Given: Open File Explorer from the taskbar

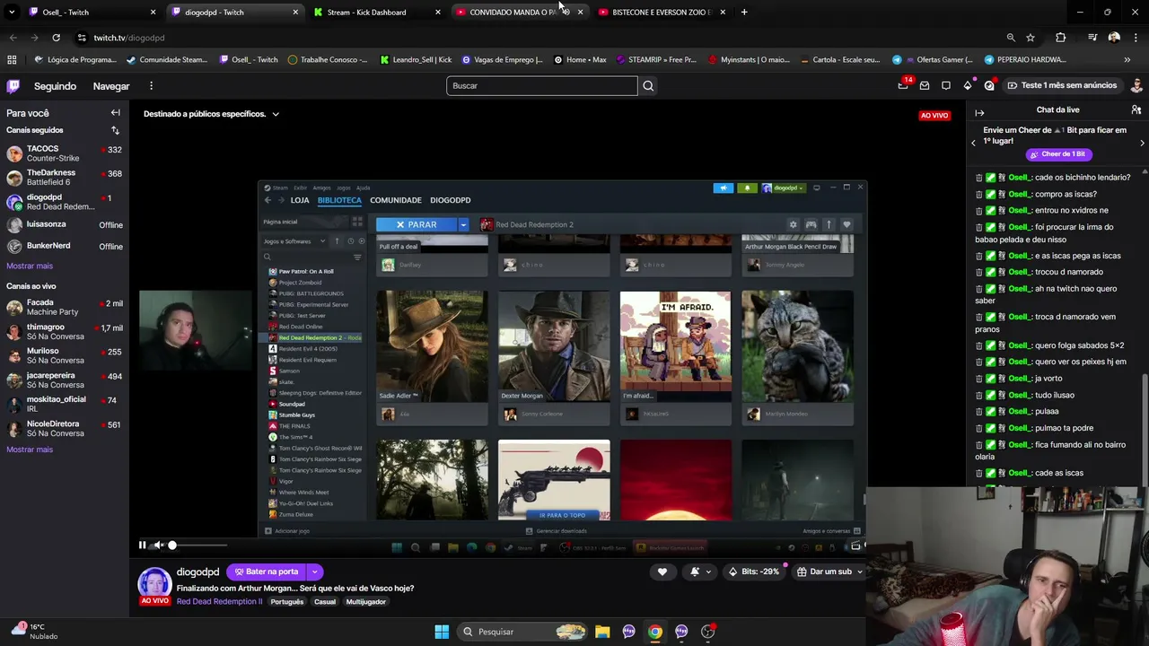Looking at the screenshot, I should pyautogui.click(x=602, y=632).
